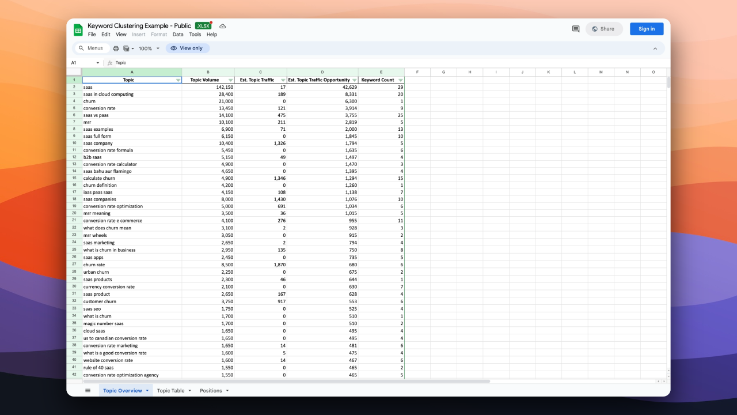Click cell 'mrr wheels'
Viewport: 737px width, 415px height.
(132, 235)
